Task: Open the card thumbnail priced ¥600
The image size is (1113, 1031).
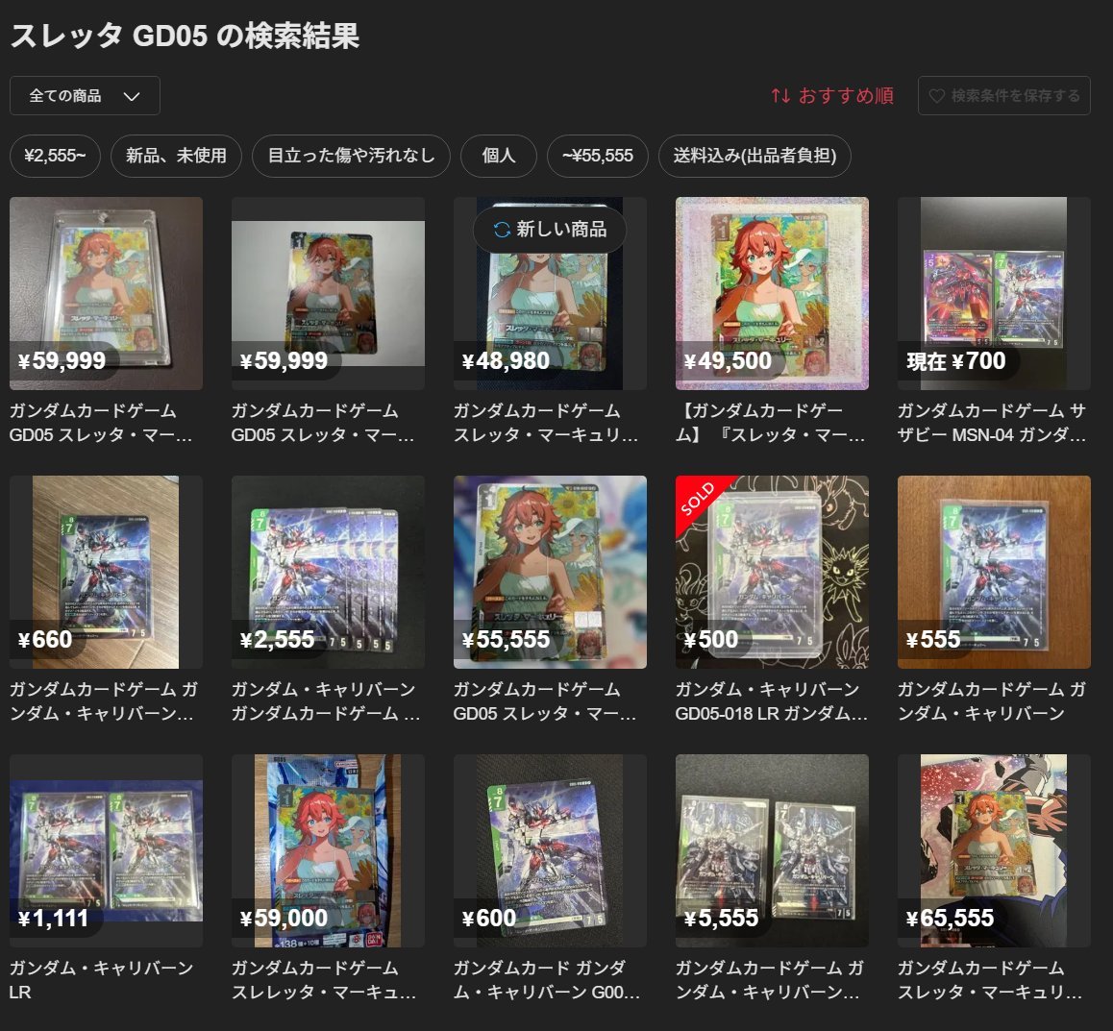Action: click(550, 850)
